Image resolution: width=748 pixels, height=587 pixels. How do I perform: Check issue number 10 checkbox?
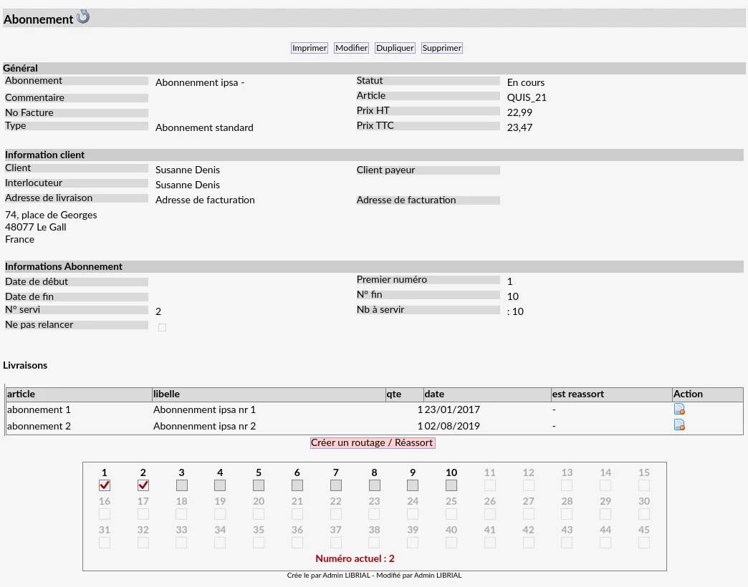tap(451, 485)
